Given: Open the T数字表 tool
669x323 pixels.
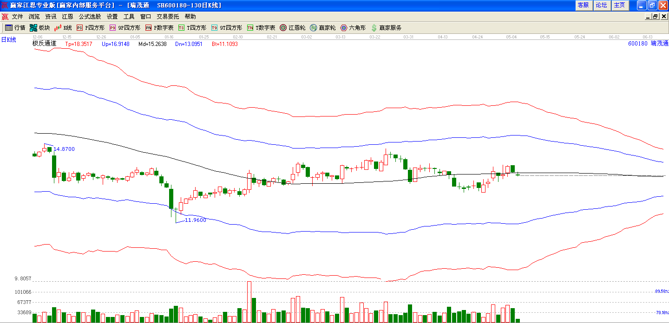Looking at the screenshot, I should [261, 28].
